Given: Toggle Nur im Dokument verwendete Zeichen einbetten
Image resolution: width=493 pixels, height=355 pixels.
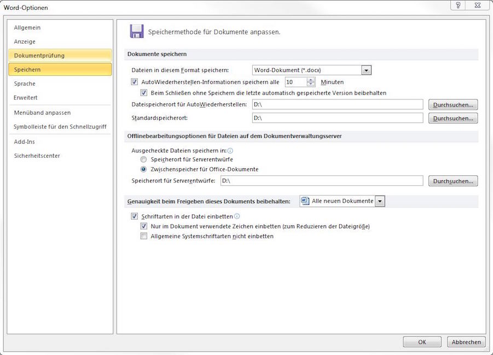Looking at the screenshot, I should click(144, 226).
